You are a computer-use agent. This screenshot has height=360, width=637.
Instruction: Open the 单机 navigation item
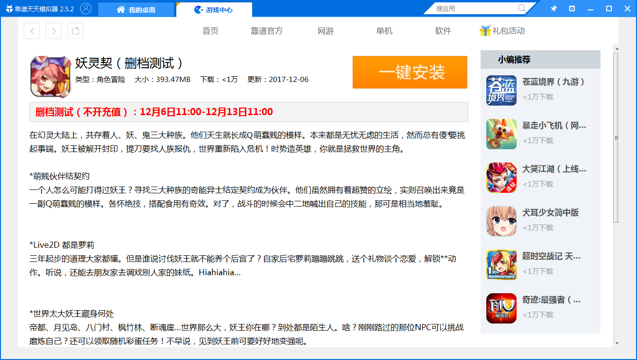(384, 31)
